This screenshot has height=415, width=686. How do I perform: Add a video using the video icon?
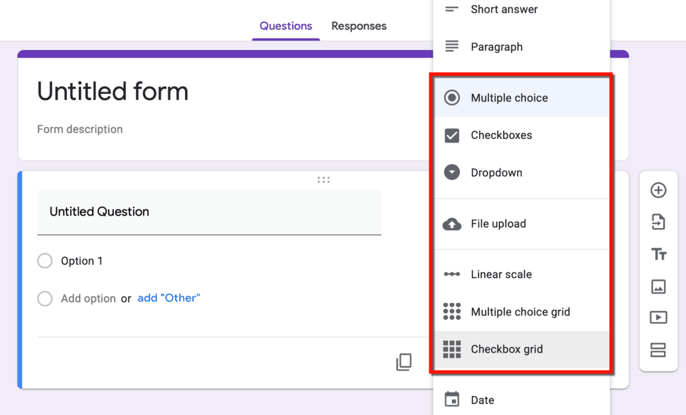point(658,317)
